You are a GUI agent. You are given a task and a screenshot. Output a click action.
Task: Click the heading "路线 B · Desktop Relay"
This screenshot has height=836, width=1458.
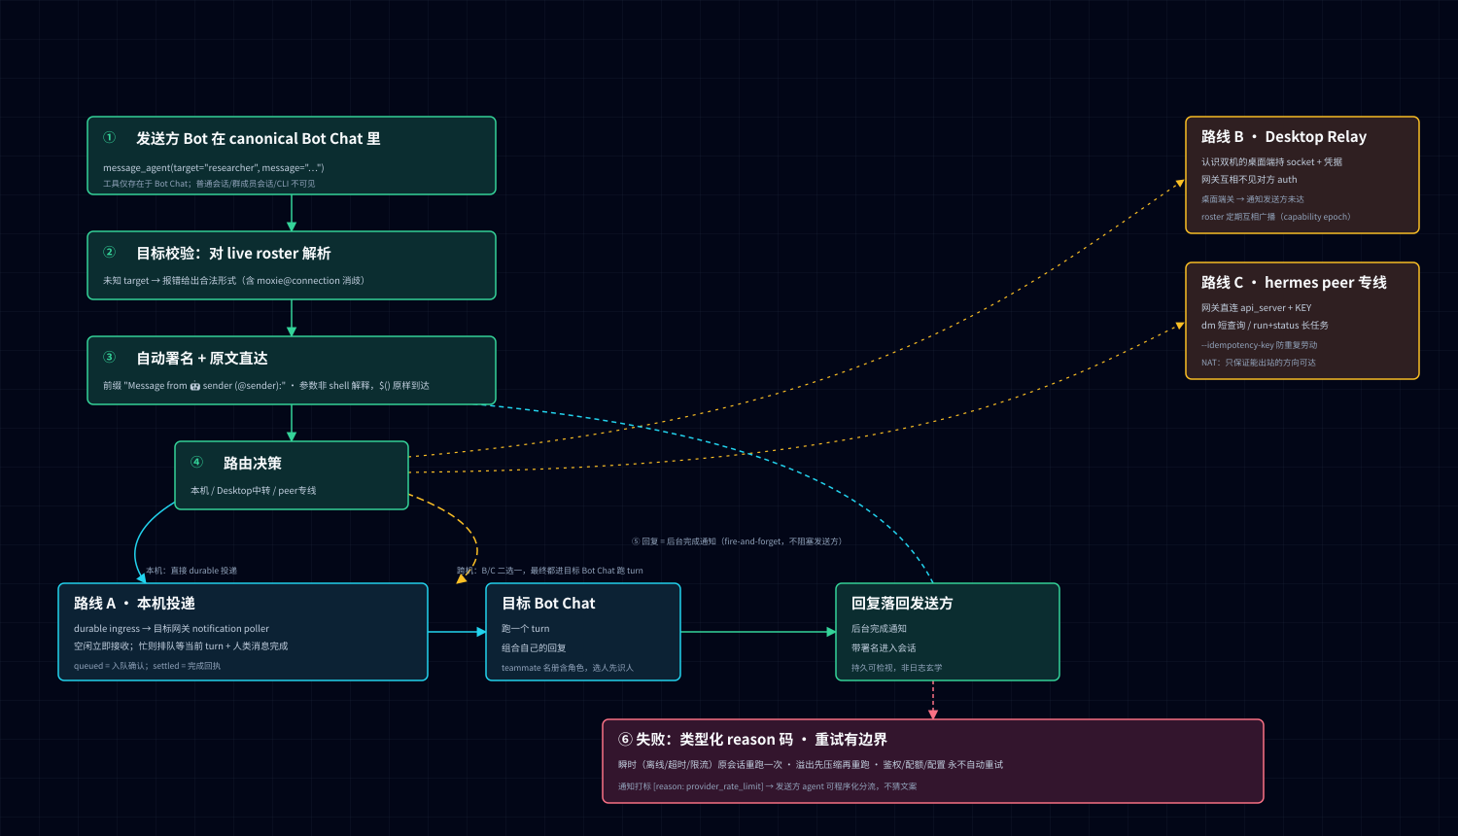(x=1284, y=137)
